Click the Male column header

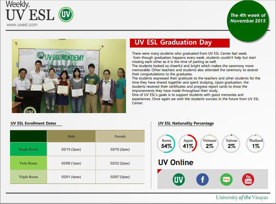pos(71,136)
